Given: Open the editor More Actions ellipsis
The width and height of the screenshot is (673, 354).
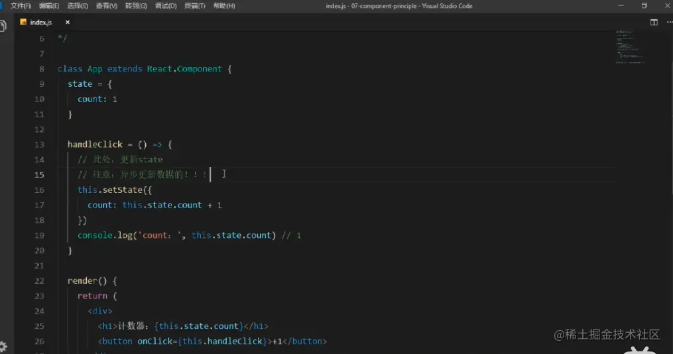Looking at the screenshot, I should 670,23.
